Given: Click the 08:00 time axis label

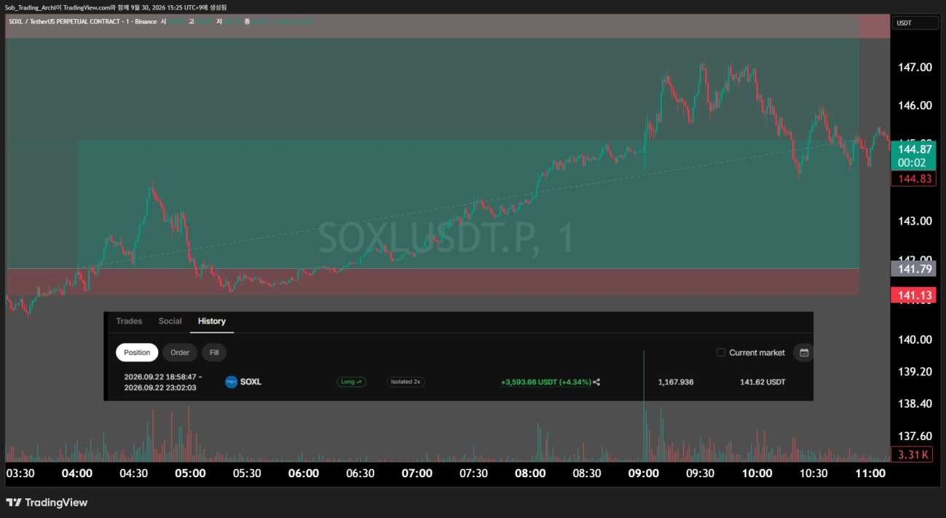Looking at the screenshot, I should point(530,473).
